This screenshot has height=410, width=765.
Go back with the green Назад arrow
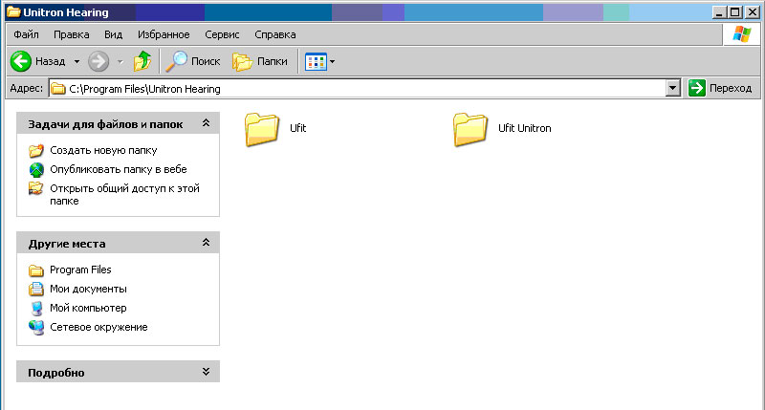tap(21, 61)
